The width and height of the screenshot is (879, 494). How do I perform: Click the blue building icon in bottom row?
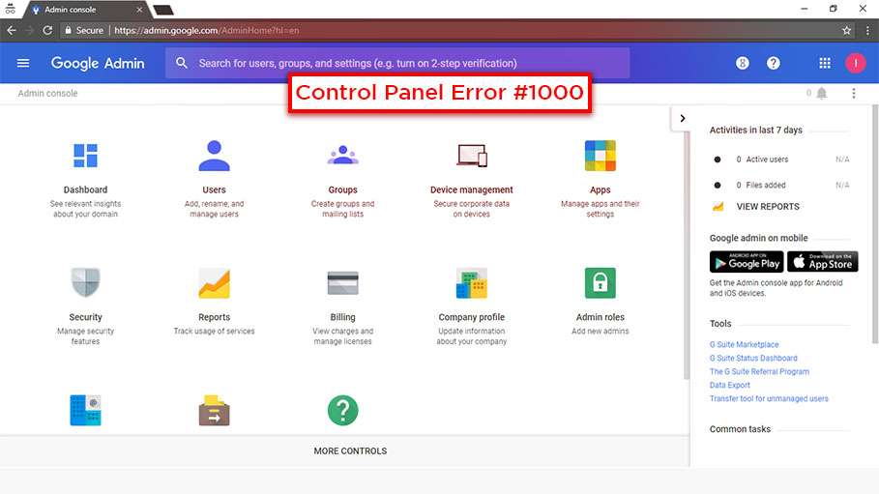[85, 411]
